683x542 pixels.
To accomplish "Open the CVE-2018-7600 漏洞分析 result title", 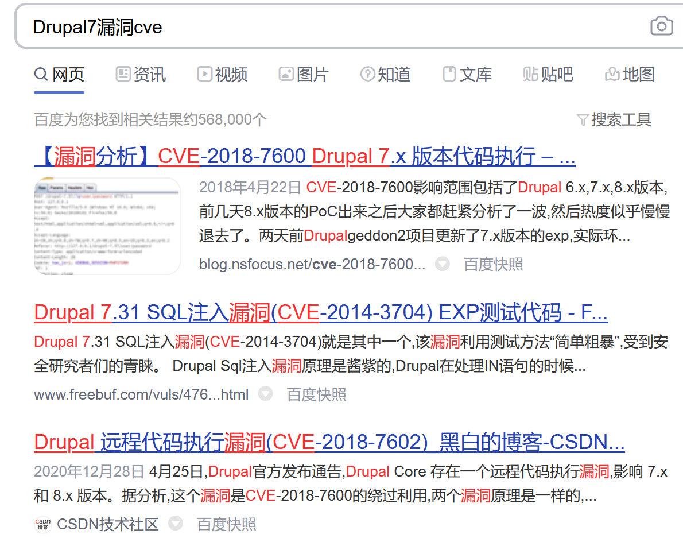I will tap(304, 156).
